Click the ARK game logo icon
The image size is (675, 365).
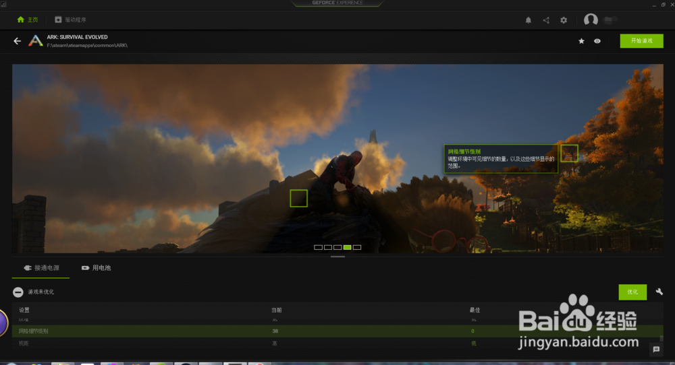tap(35, 41)
